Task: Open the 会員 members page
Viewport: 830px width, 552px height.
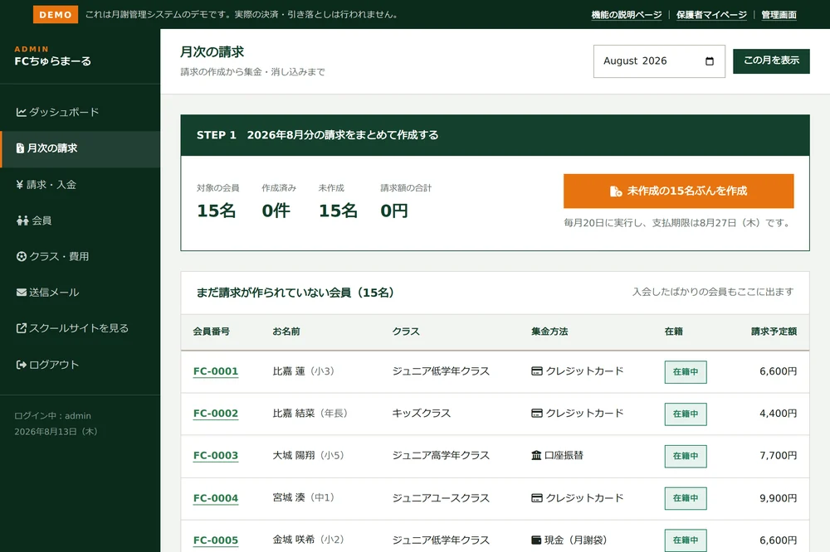Action: 80,220
